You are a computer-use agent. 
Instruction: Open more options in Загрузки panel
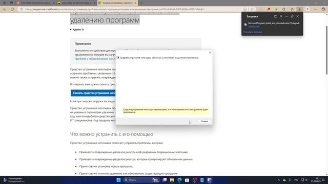tap(286, 16)
